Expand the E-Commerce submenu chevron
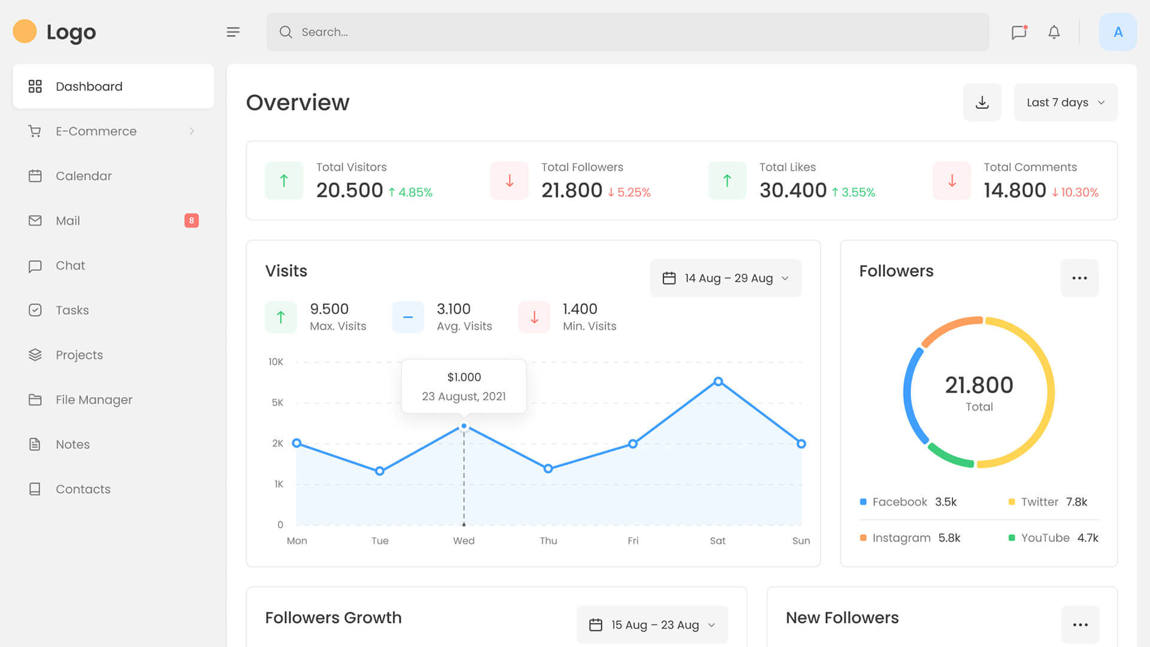1150x647 pixels. [192, 131]
